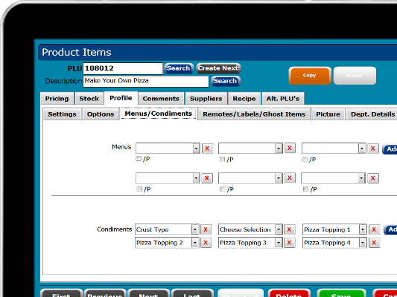Clear the first Menus dropdown with red X
Screen dimensions: 397x297
point(207,148)
